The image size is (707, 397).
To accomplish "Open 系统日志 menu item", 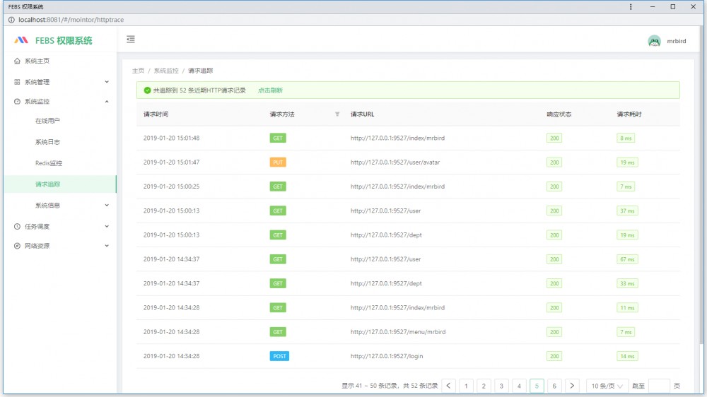I will click(60, 142).
